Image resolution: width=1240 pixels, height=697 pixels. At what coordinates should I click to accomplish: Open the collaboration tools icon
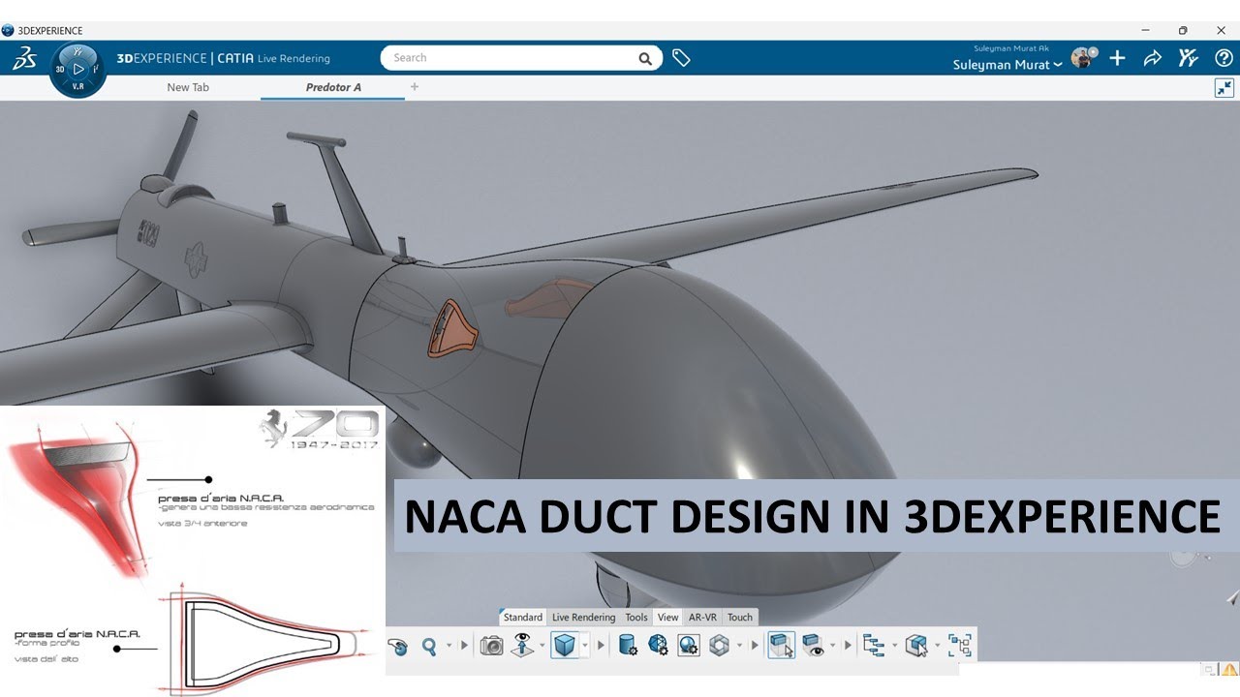pos(1188,58)
